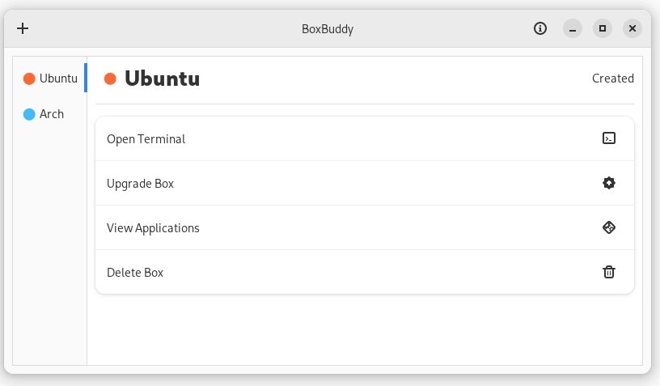Click the Created status label
The height and width of the screenshot is (386, 660).
point(612,78)
